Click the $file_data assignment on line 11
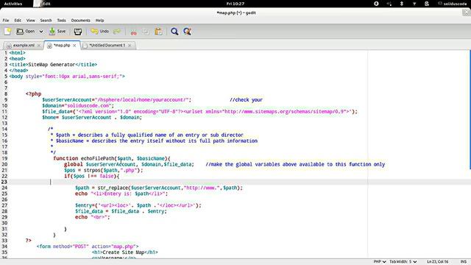Image resolution: width=471 pixels, height=265 pixels. [199, 111]
